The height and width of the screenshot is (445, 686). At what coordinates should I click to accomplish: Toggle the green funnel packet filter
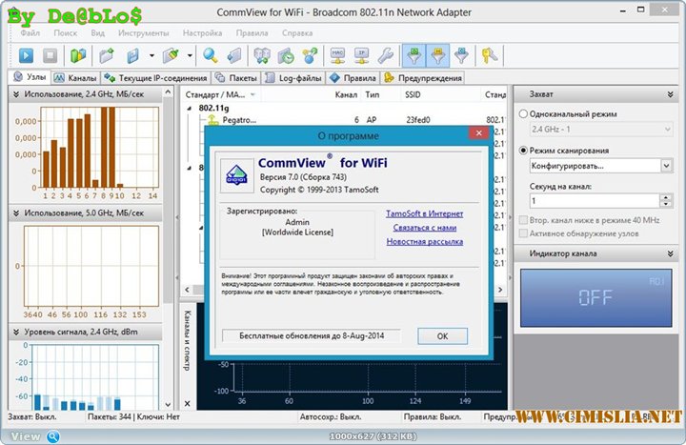pyautogui.click(x=414, y=55)
